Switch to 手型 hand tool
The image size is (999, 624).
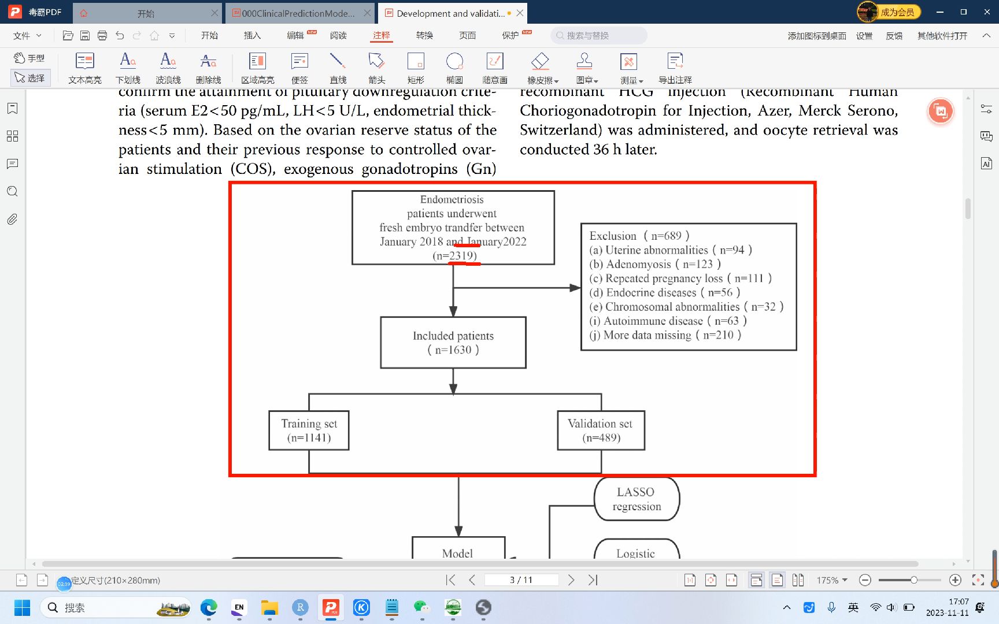[30, 58]
